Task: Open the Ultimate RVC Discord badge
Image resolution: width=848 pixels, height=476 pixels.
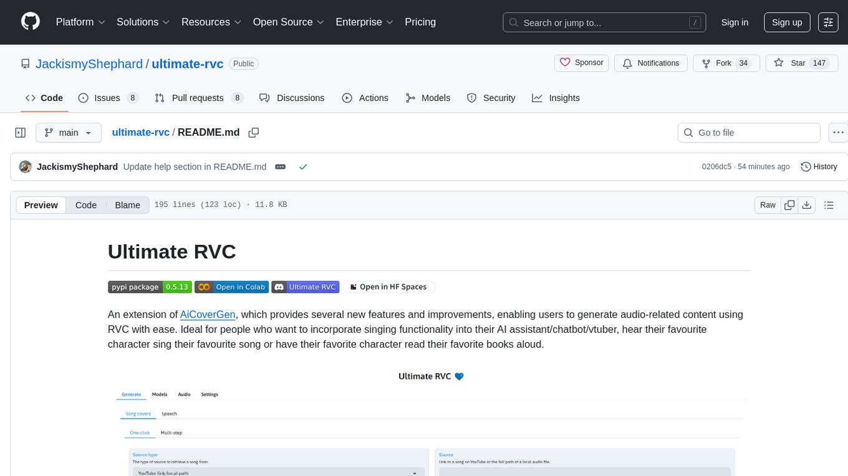Action: click(306, 287)
